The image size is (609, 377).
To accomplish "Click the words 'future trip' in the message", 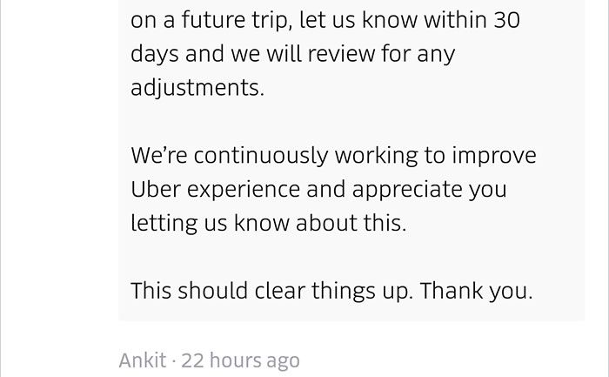I will tap(225, 20).
